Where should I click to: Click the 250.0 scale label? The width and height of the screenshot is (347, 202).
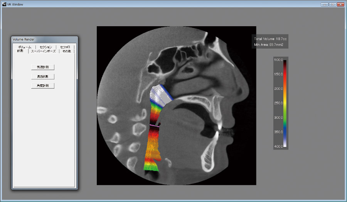[x=278, y=103]
